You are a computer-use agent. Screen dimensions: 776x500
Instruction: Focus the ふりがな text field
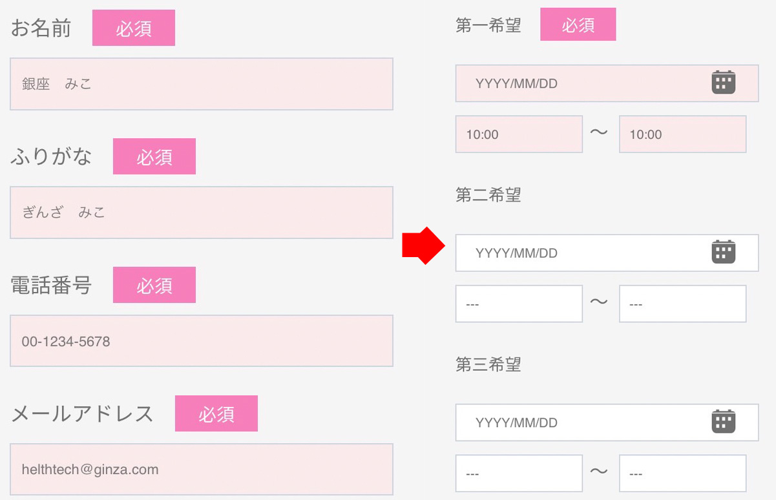202,213
